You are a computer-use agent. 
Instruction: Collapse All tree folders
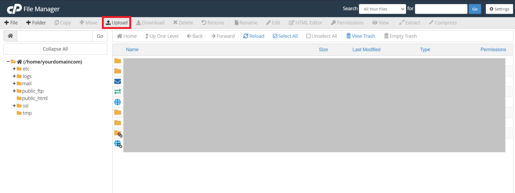pyautogui.click(x=55, y=49)
